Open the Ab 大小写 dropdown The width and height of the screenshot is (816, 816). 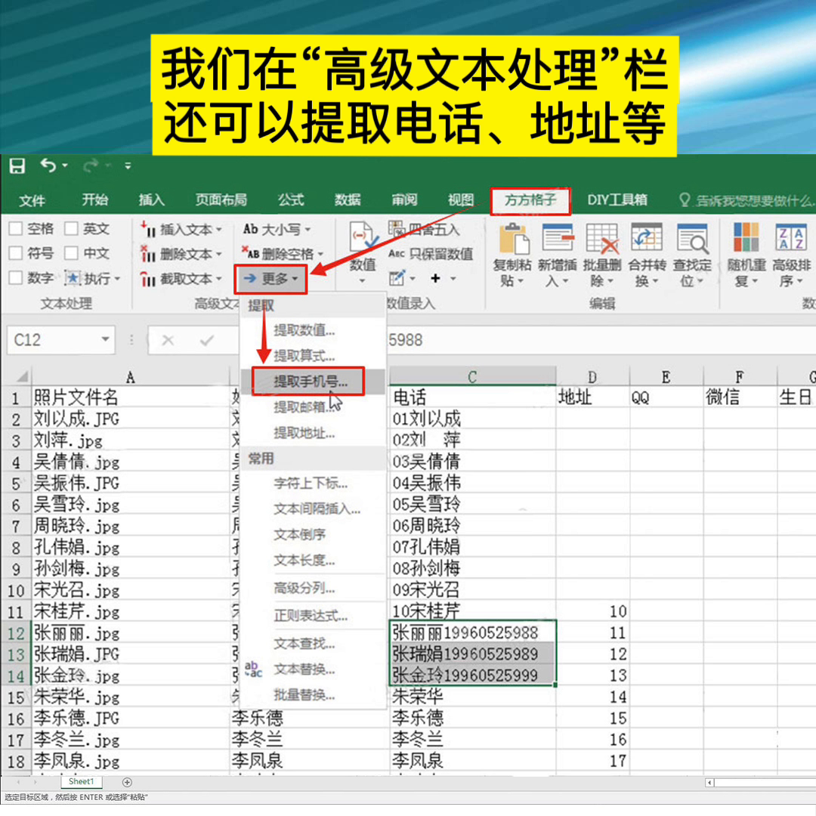click(277, 229)
